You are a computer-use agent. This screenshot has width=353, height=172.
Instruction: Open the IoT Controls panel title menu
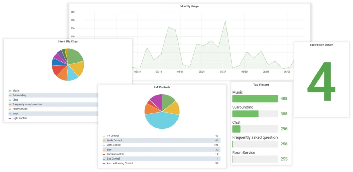pyautogui.click(x=162, y=87)
